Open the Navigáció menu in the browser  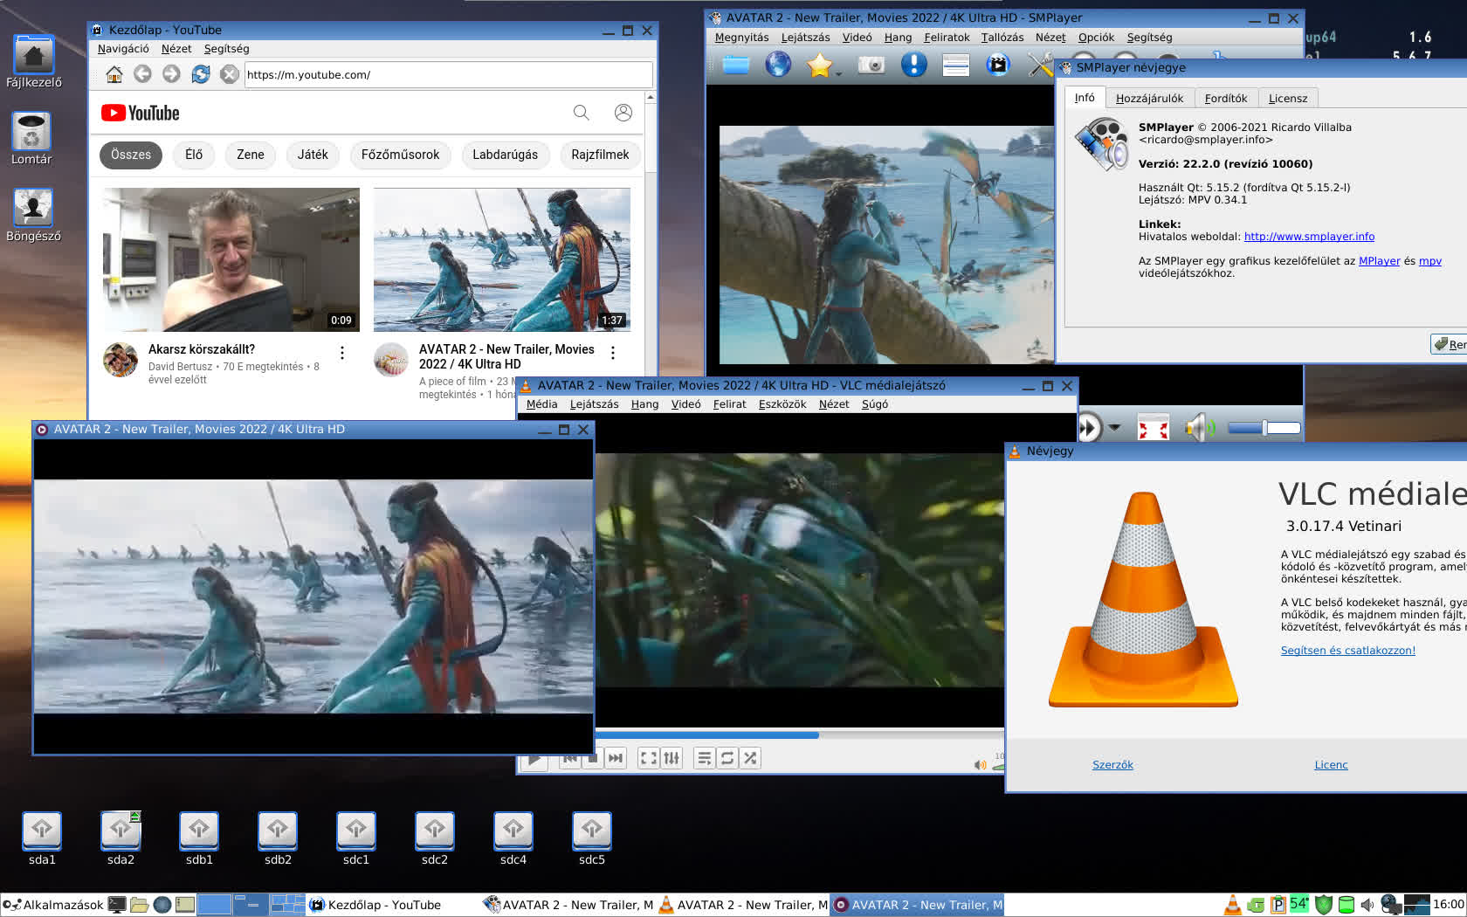coord(123,49)
